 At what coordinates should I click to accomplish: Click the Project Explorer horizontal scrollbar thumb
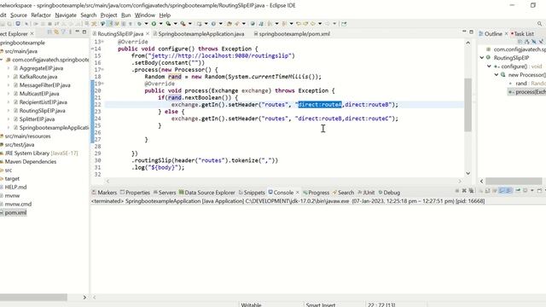[33, 298]
